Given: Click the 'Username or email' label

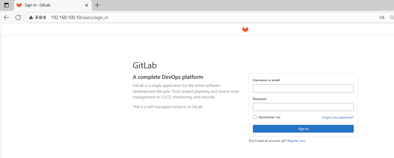Looking at the screenshot, I should (266, 80).
